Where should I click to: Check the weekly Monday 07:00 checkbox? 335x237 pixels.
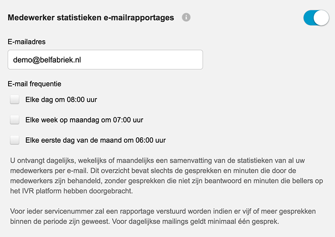(15, 120)
